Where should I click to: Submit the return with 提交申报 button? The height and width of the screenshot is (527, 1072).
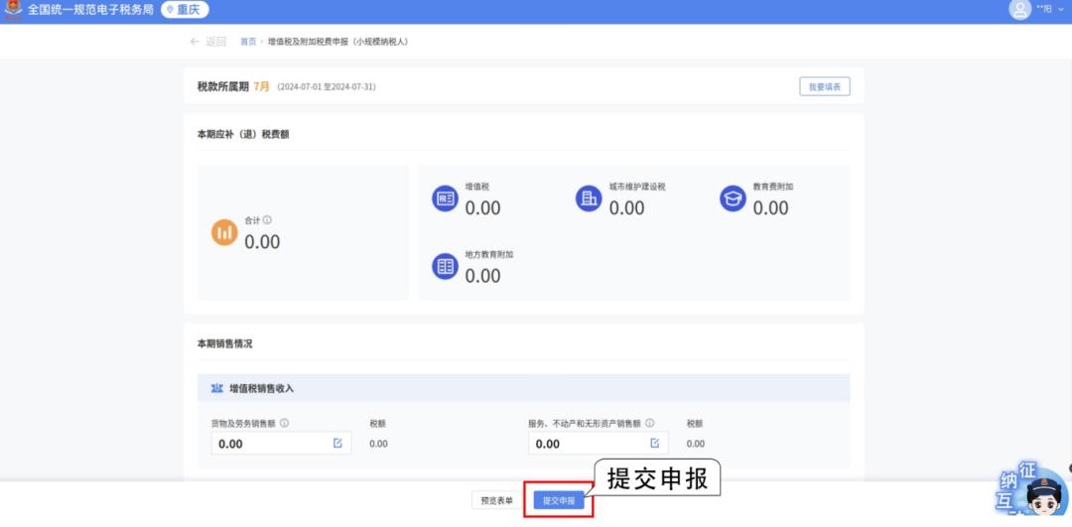tap(559, 501)
